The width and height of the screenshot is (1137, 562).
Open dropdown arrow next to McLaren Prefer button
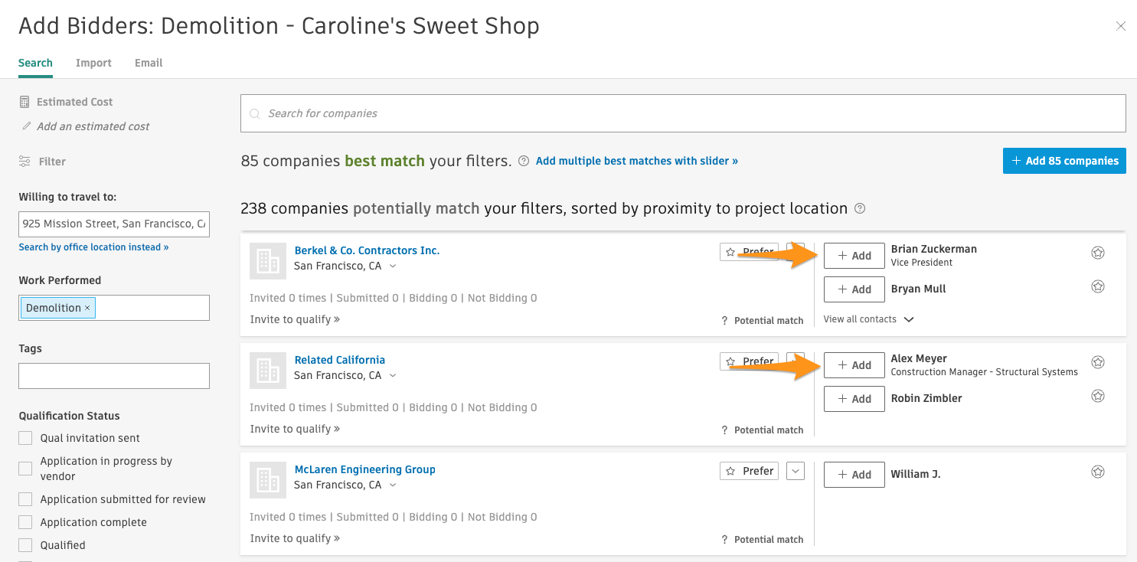796,471
